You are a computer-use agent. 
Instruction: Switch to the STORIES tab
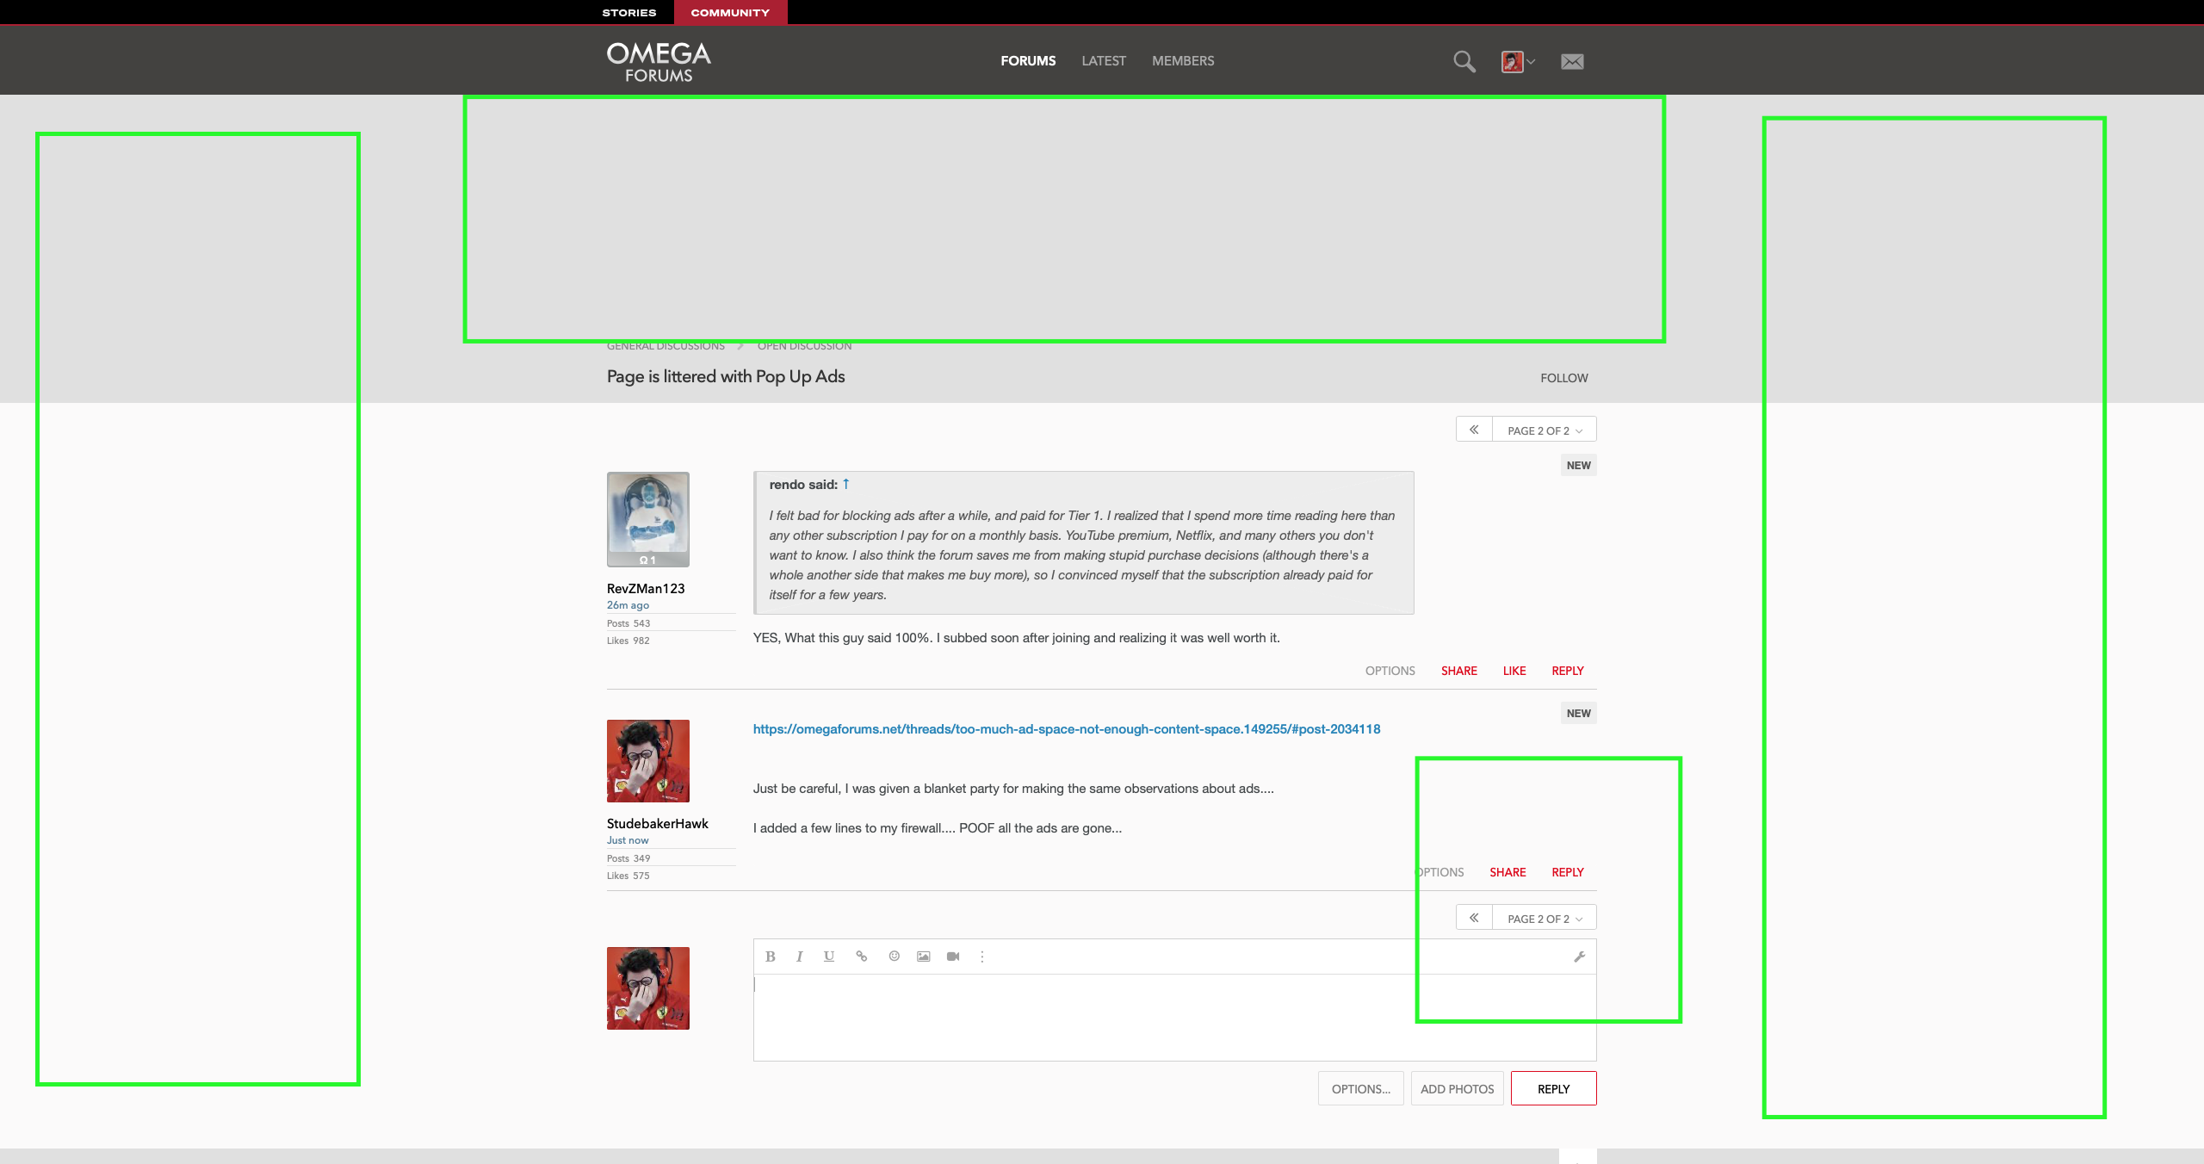pos(628,13)
